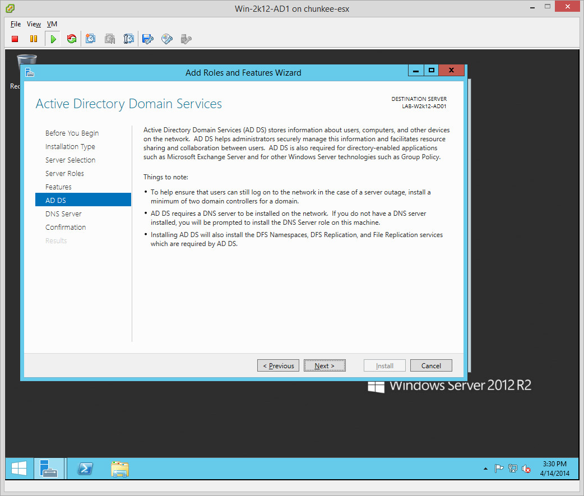
Task: Click the floppy drive connection icon
Action: (148, 39)
